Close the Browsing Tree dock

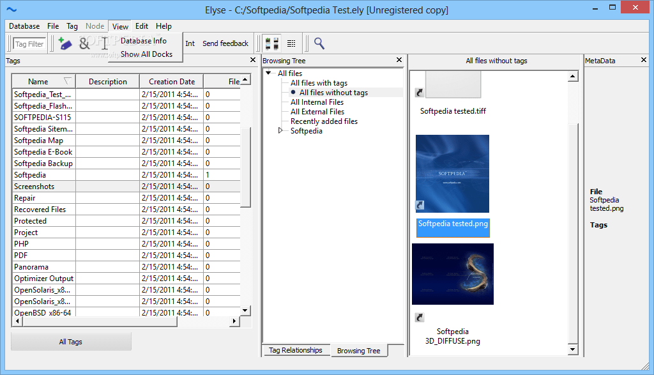coord(399,60)
